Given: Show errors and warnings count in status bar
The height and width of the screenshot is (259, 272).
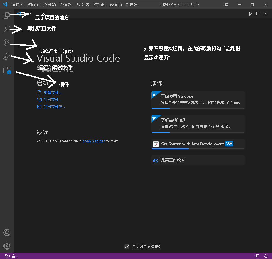Looking at the screenshot, I should pos(11,256).
